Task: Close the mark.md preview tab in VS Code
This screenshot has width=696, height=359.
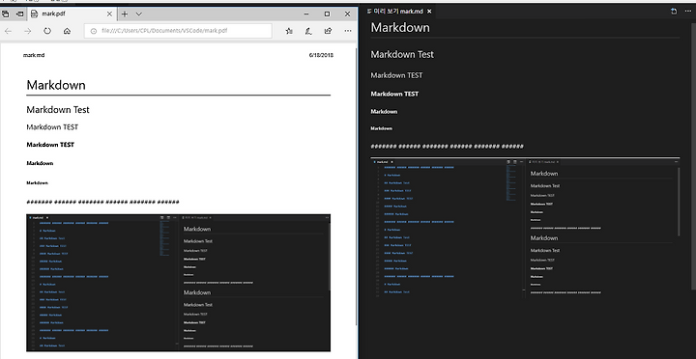Action: (x=429, y=12)
